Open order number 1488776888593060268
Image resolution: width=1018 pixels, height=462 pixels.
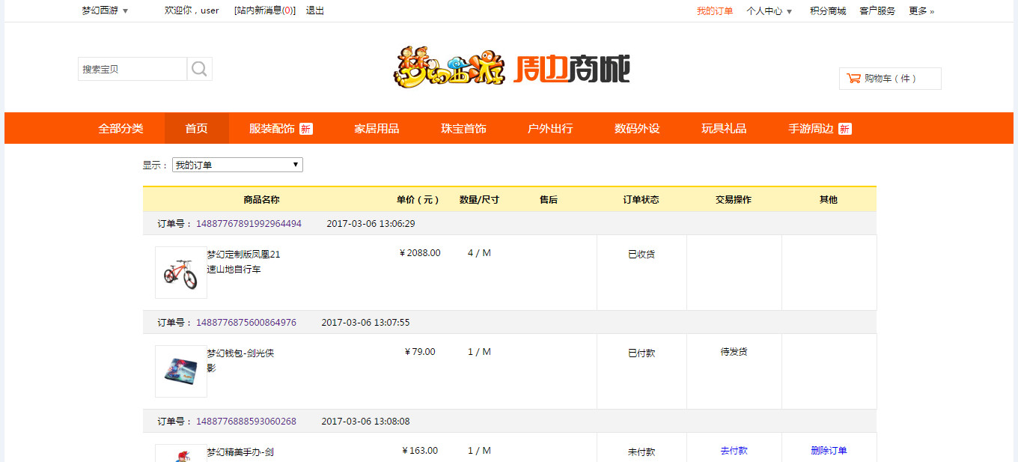[246, 422]
